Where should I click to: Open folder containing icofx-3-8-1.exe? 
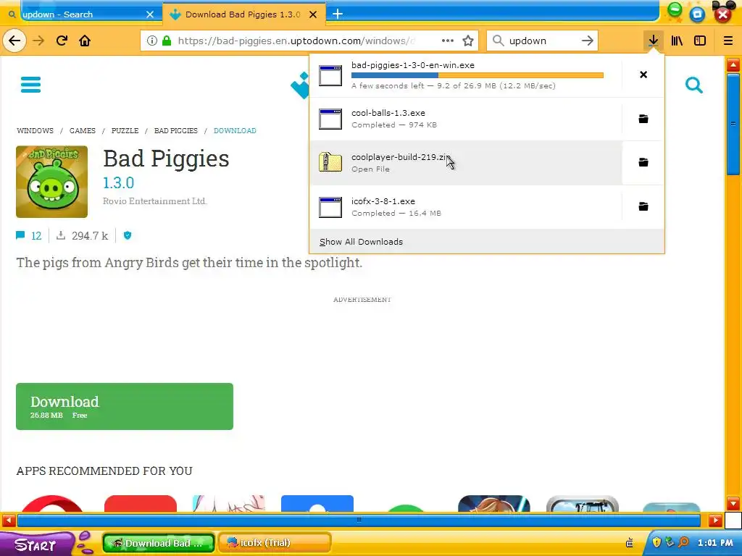click(x=643, y=206)
